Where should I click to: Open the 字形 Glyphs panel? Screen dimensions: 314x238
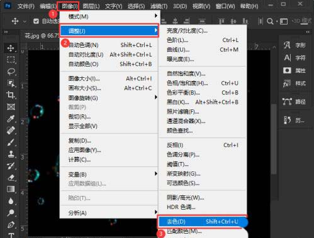pos(294,45)
